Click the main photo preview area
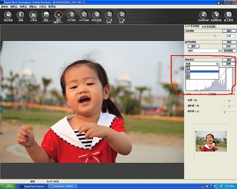237x189 pixels. click(92, 102)
